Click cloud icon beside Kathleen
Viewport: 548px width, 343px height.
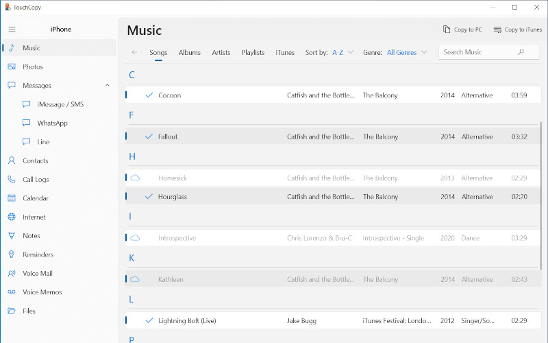tap(135, 279)
